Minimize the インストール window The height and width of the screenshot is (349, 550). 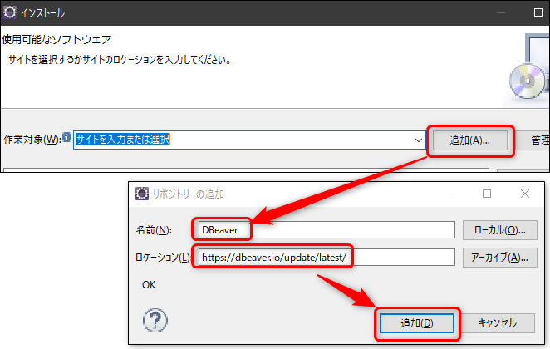point(500,13)
